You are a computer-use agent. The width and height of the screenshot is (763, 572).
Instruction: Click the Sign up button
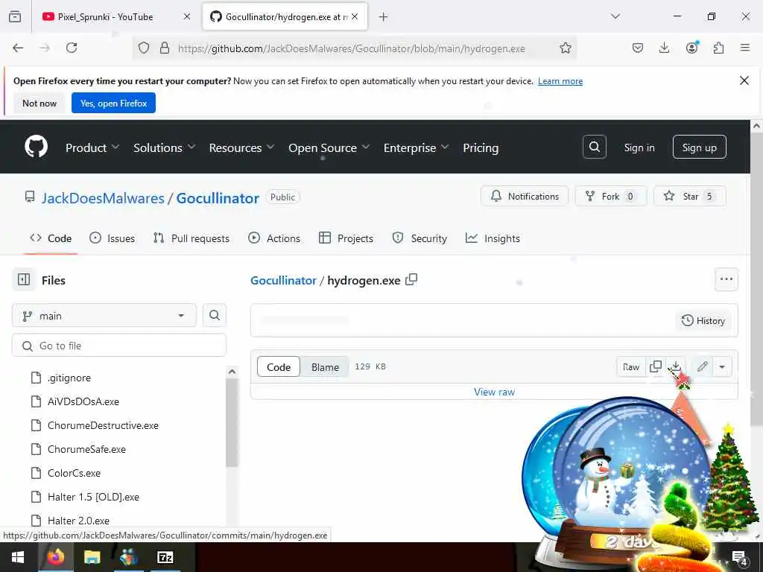point(699,147)
